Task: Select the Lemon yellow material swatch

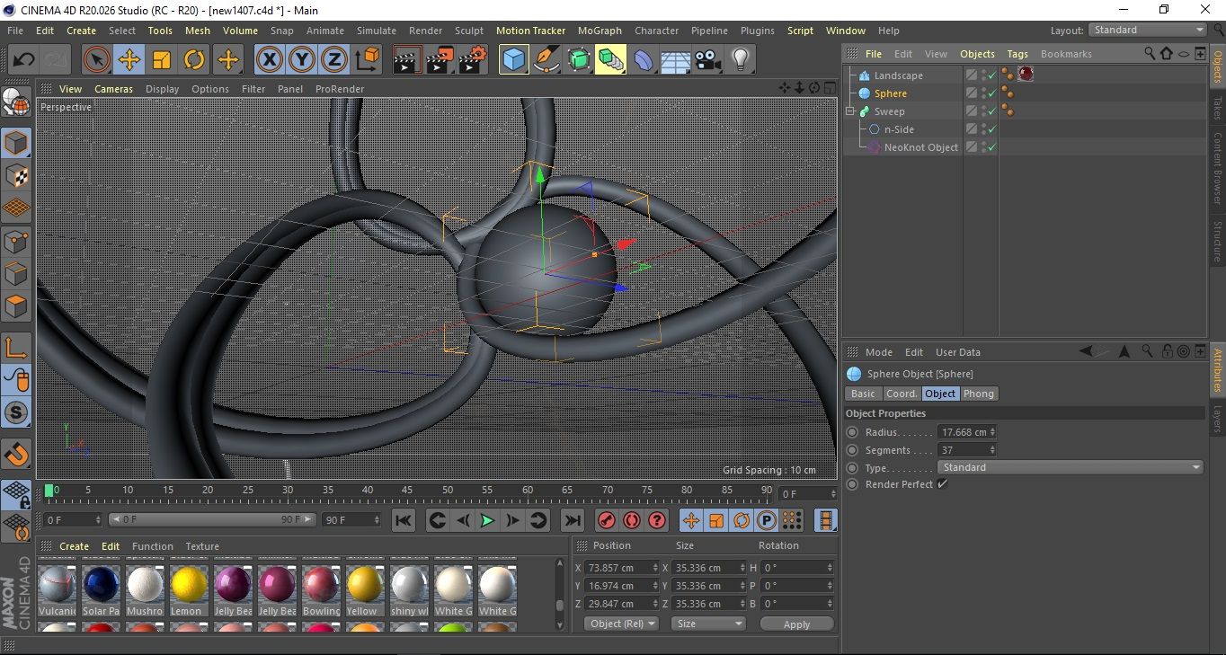Action: tap(189, 584)
